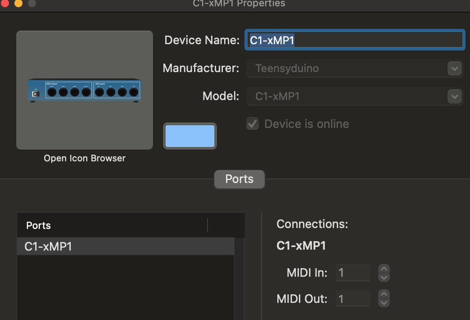Screen dimensions: 470x320
Task: Expand the Model dropdown arrow
Action: pyautogui.click(x=454, y=96)
